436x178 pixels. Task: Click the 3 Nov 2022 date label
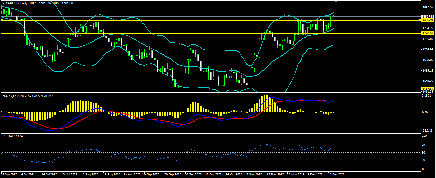pyautogui.click(x=254, y=175)
